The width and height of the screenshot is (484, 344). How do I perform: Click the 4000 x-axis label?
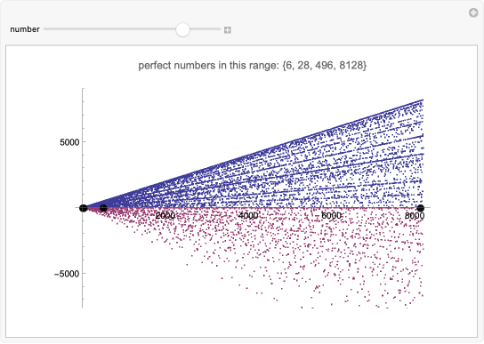point(248,215)
